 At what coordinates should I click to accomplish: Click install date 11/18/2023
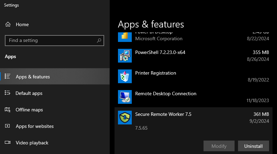coord(258,100)
